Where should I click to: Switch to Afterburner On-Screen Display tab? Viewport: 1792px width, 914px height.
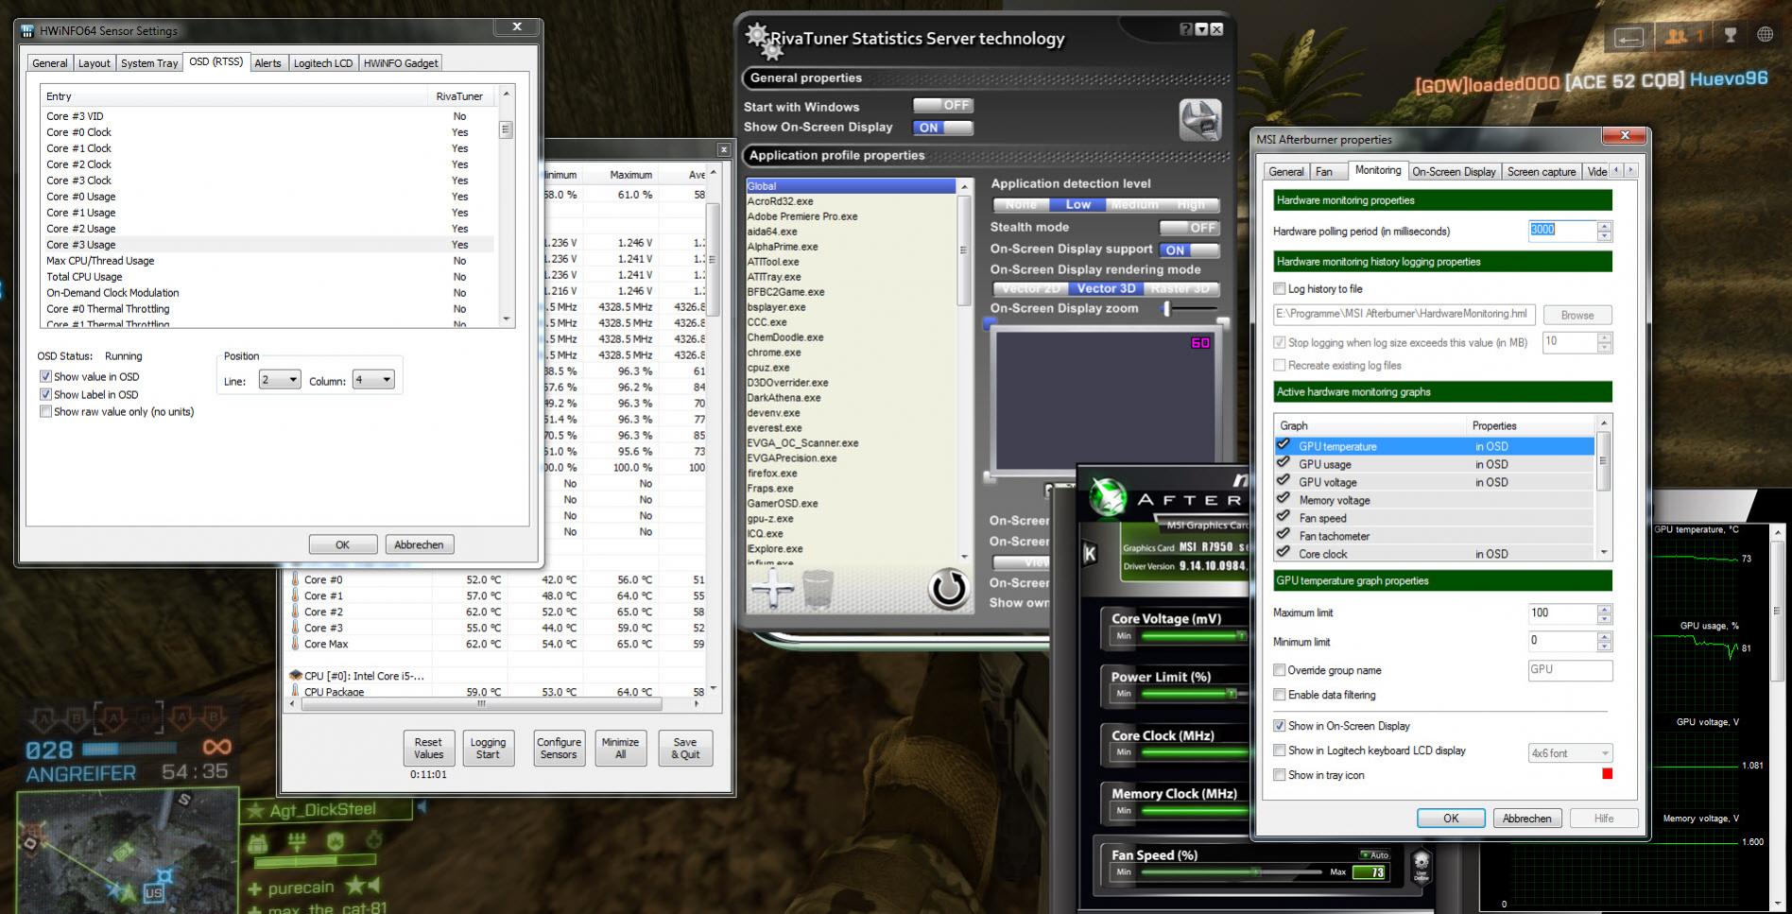[x=1454, y=172]
